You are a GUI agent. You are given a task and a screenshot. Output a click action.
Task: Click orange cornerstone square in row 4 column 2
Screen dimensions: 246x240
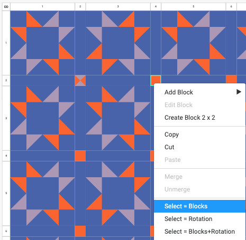[80, 156]
